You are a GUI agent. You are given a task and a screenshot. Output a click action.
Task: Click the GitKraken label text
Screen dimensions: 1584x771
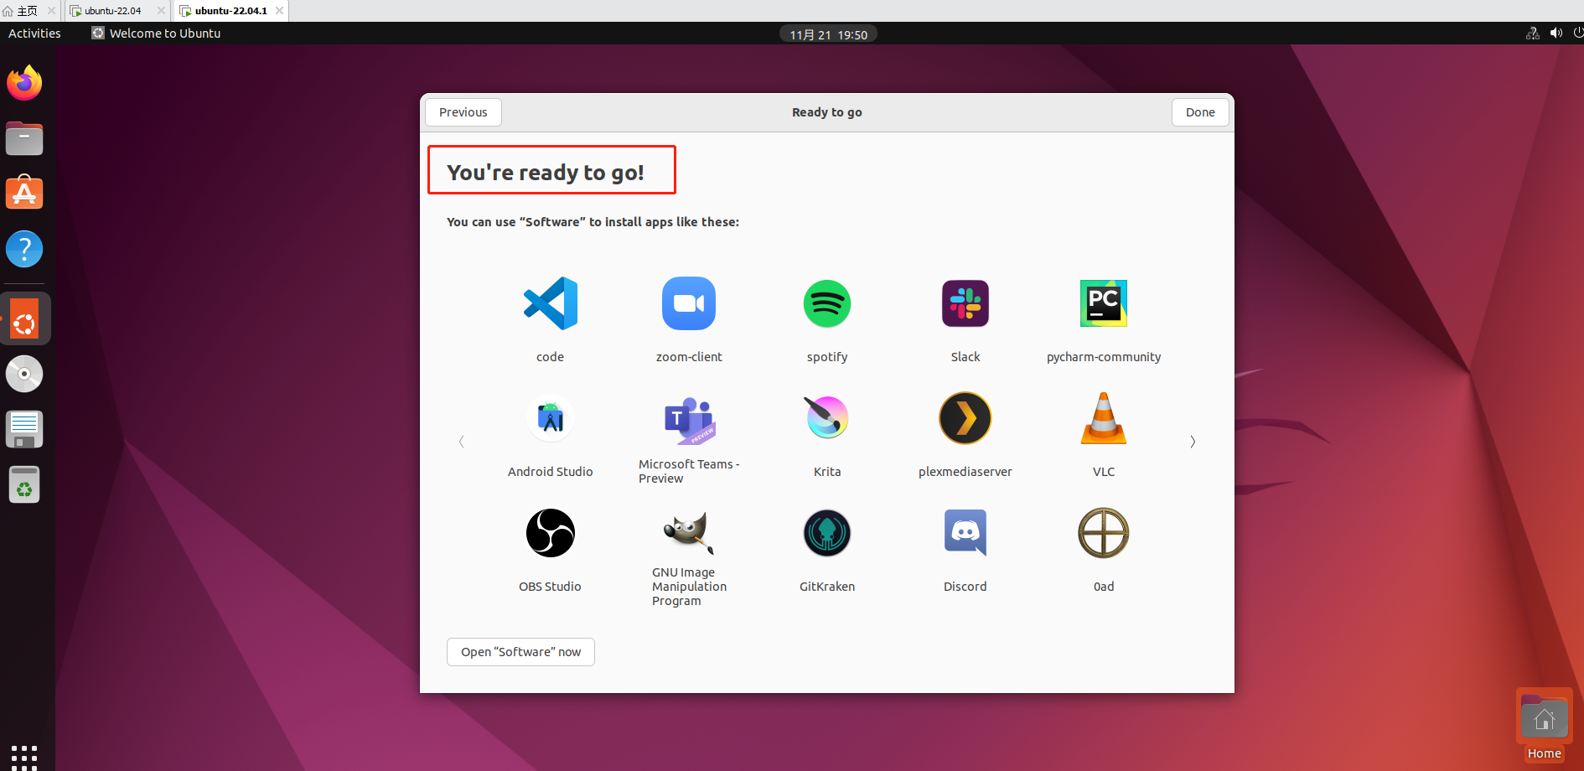[x=827, y=587]
